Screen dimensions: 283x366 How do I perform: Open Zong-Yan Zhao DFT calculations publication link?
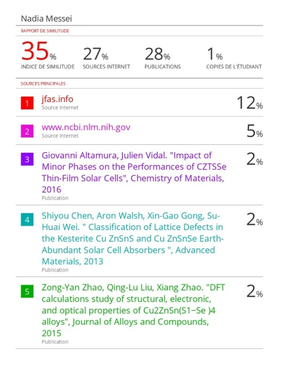133,310
